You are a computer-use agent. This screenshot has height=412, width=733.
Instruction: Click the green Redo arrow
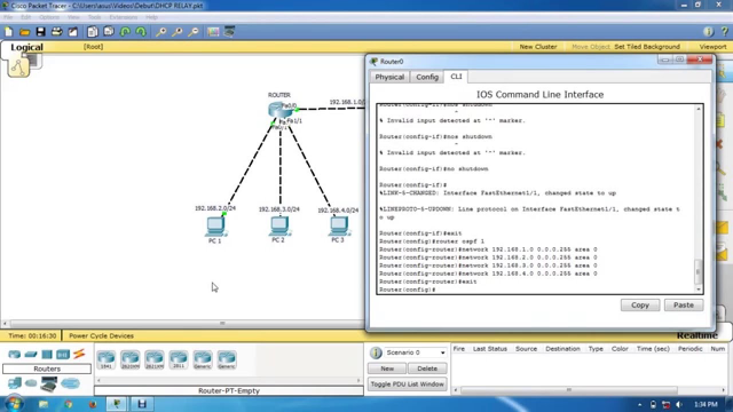141,32
